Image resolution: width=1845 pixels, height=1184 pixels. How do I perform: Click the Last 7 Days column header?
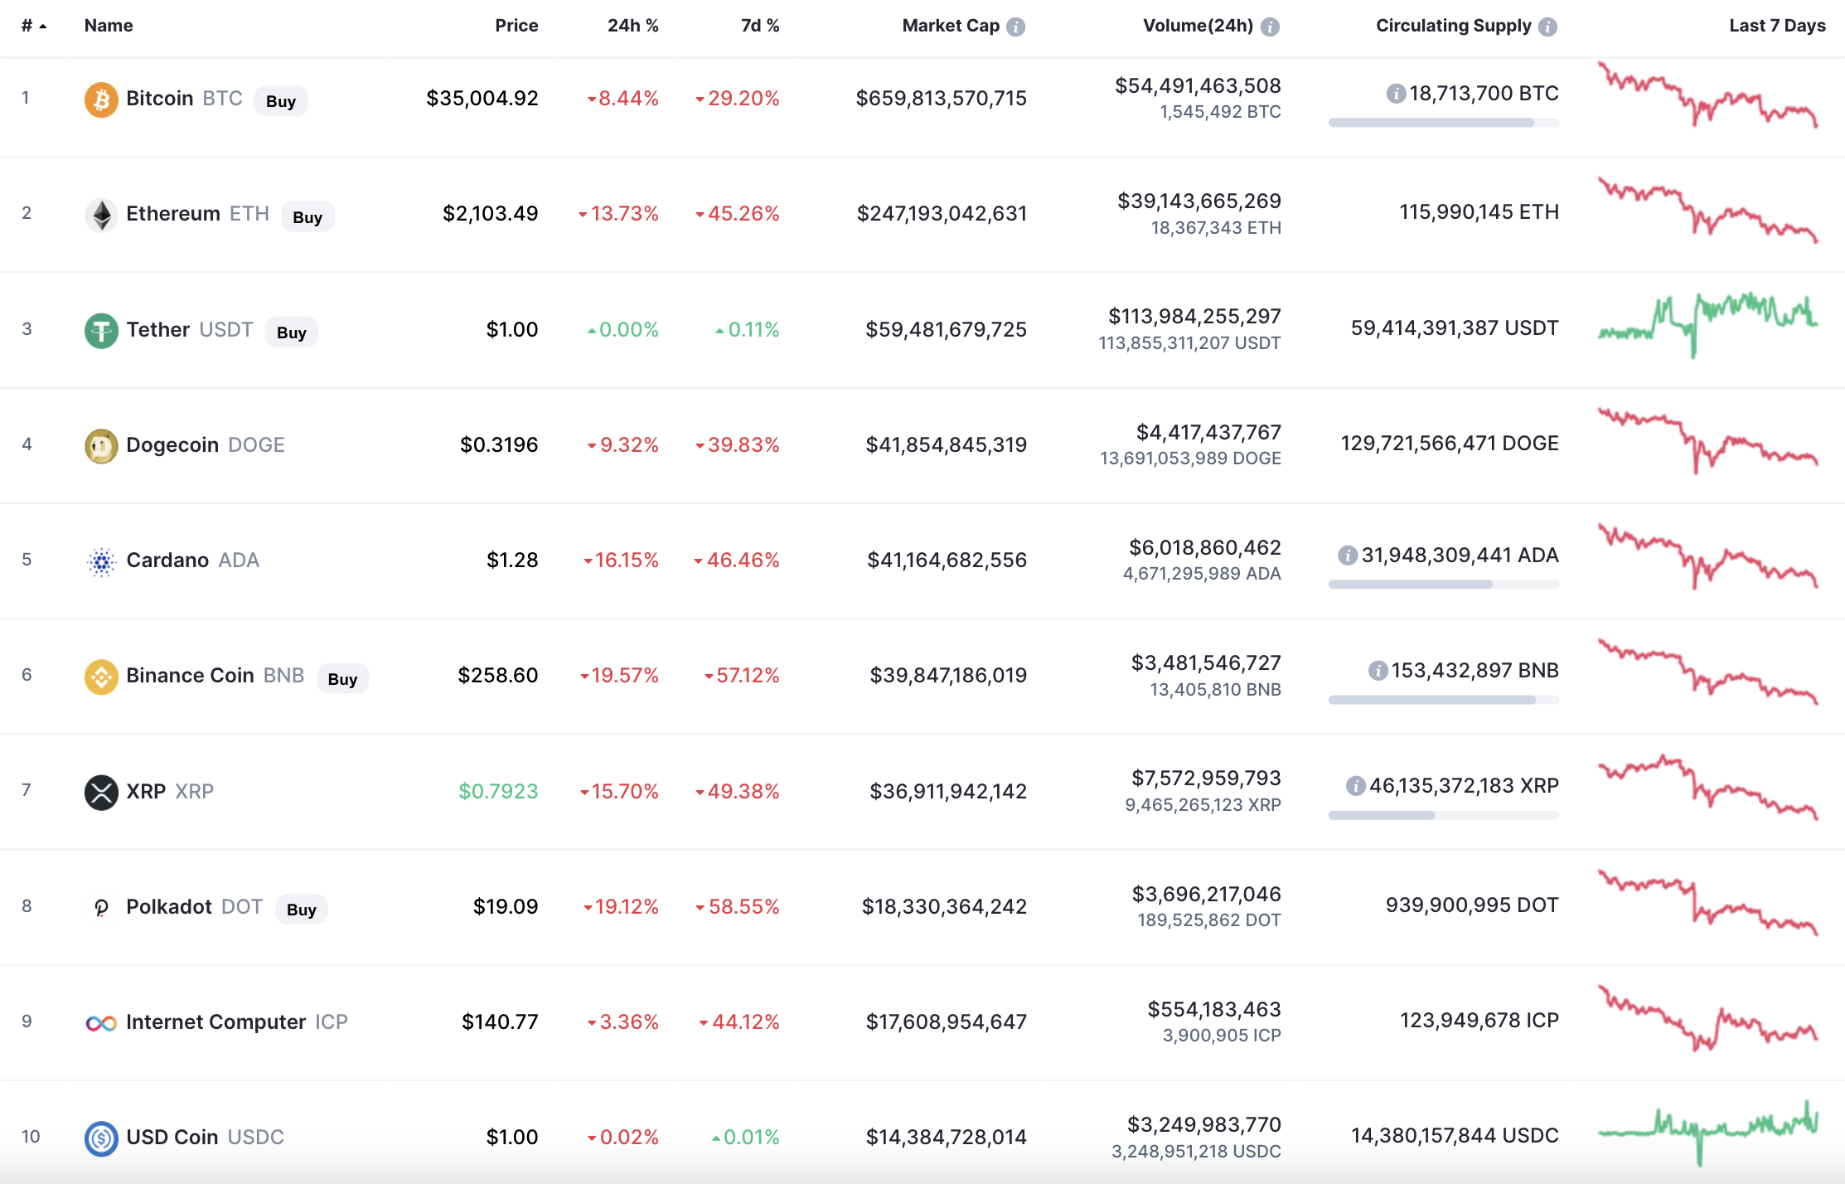click(1777, 26)
